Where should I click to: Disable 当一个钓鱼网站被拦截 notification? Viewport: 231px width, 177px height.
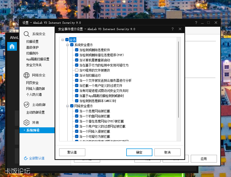pos(77,116)
